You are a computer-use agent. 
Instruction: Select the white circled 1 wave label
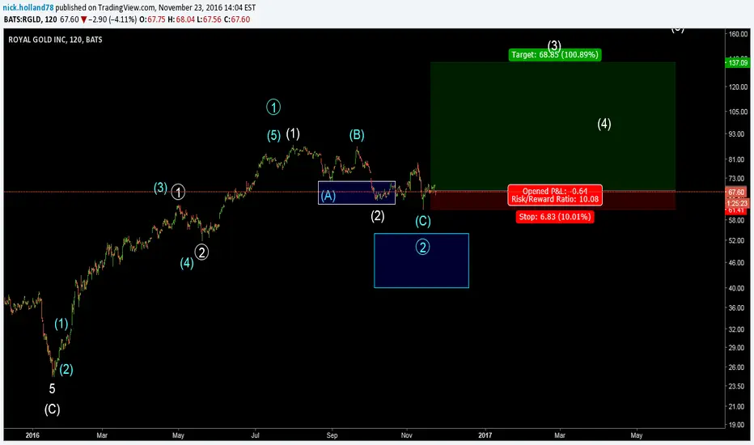[x=179, y=193]
